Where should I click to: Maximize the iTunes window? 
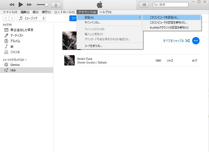(x=199, y=2)
